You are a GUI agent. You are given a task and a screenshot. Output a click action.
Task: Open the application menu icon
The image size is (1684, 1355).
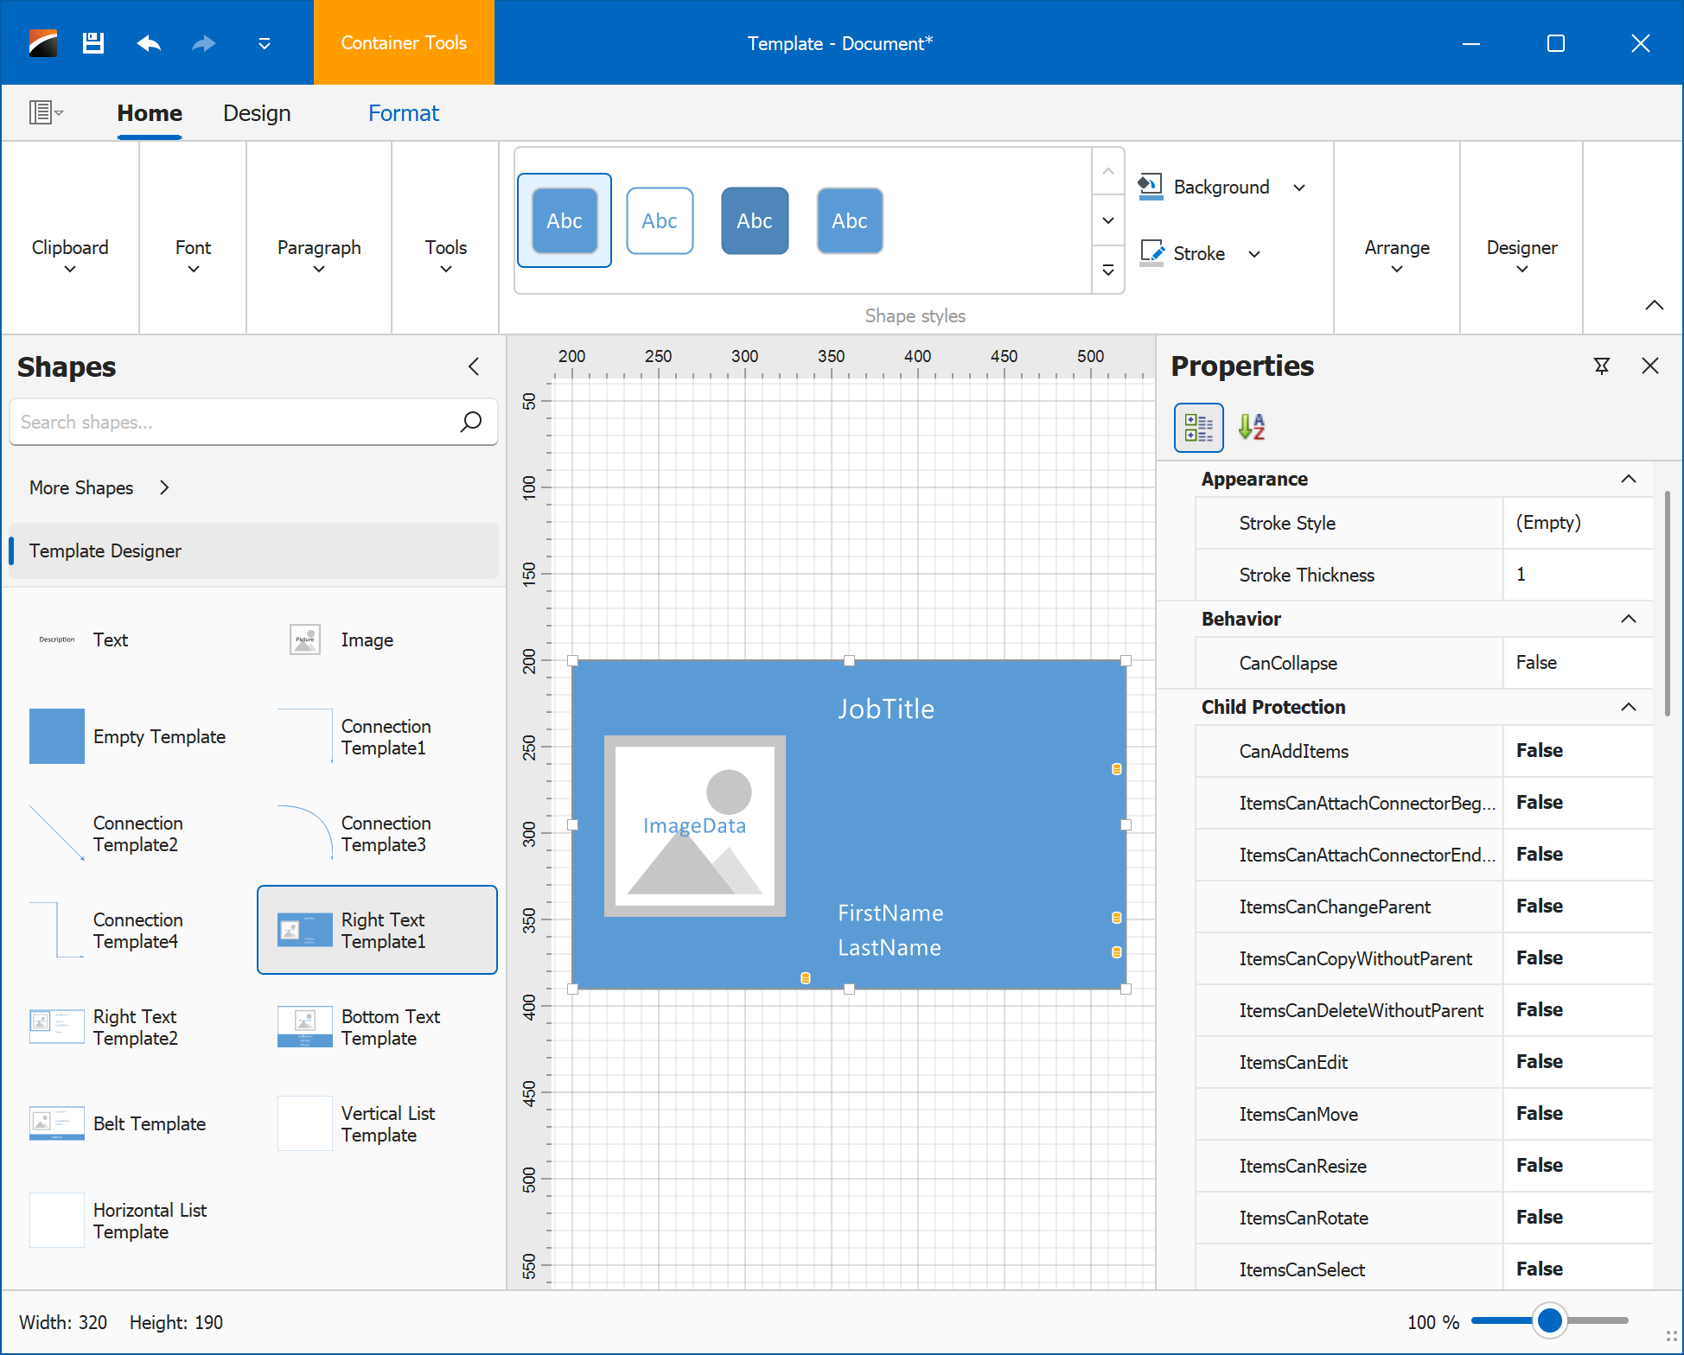point(45,112)
